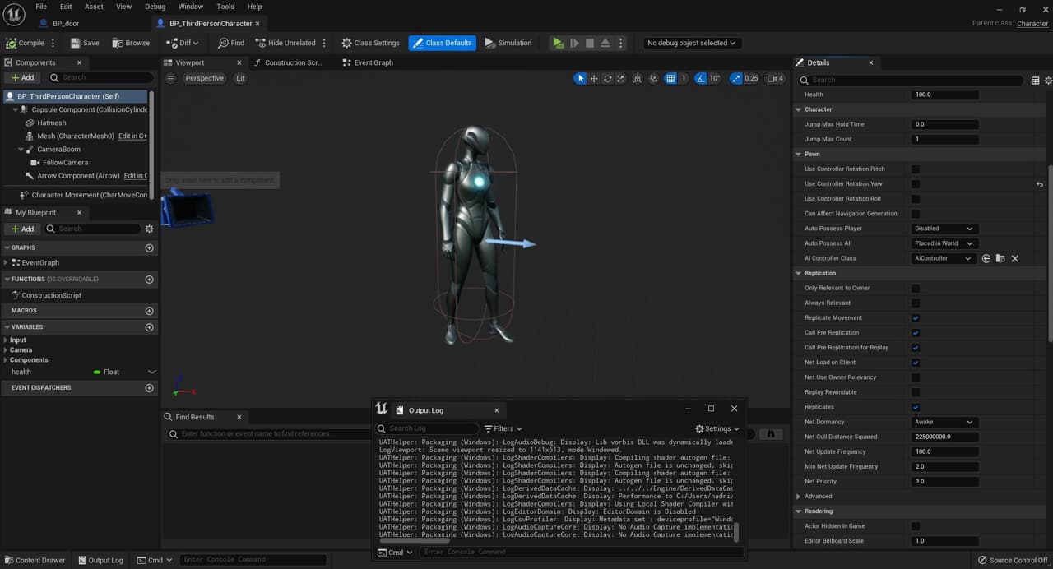Start Simulation mode
The height and width of the screenshot is (569, 1053).
tap(508, 43)
